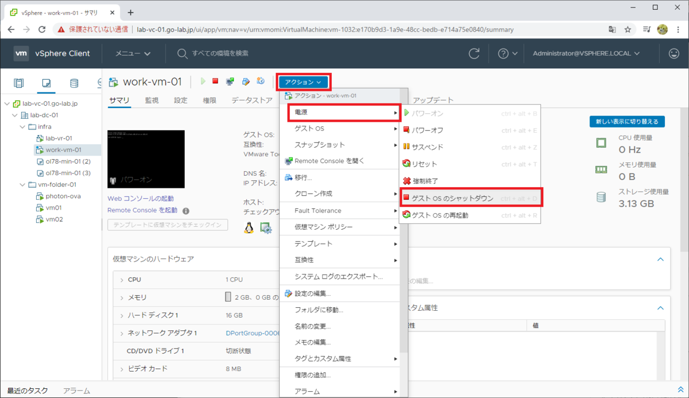Click the search magnifier icon
Screen dimensions: 689x398
coord(182,53)
